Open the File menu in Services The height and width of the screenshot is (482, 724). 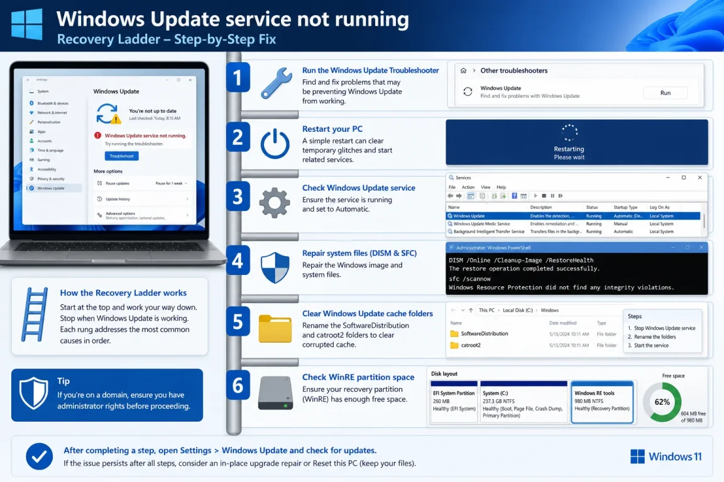pyautogui.click(x=452, y=187)
